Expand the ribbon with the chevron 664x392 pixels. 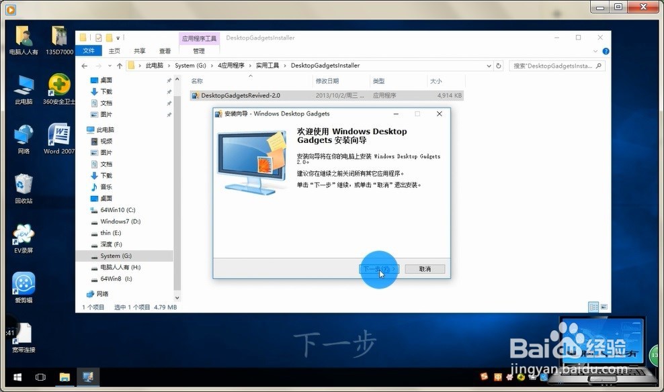click(x=595, y=51)
